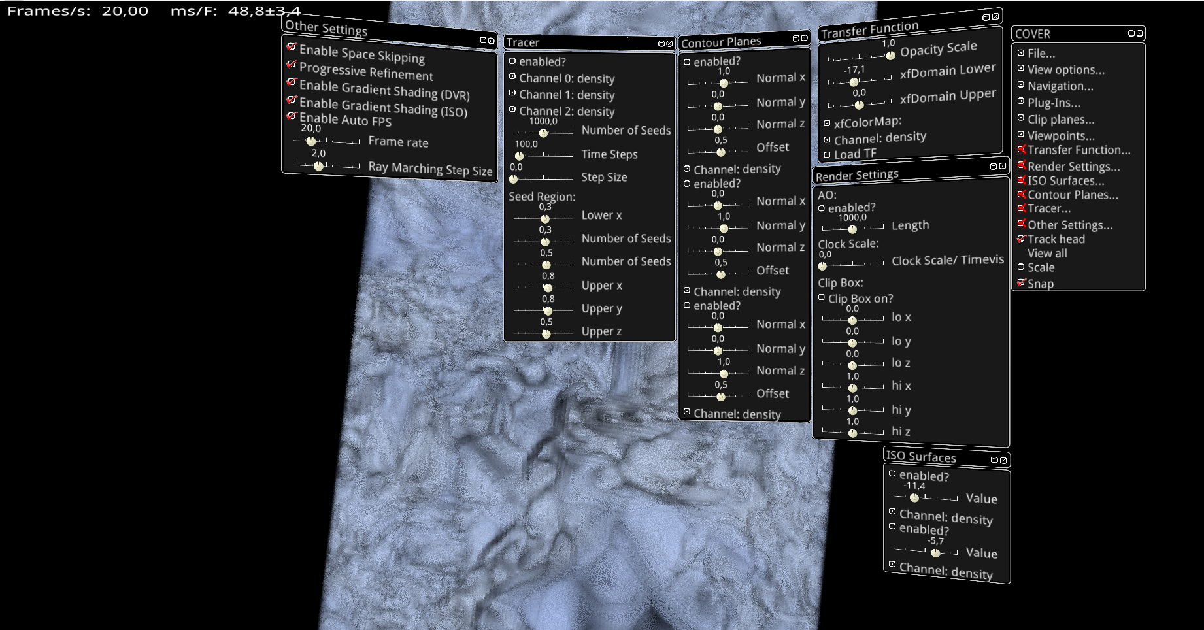Toggle Tracer... entry in COVER menu

coord(1049,208)
